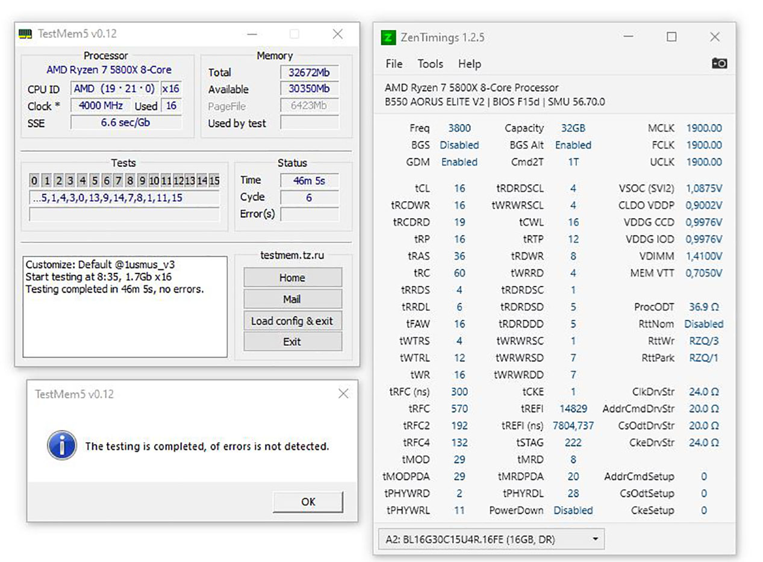Click the BGS Disabled value

pyautogui.click(x=459, y=145)
